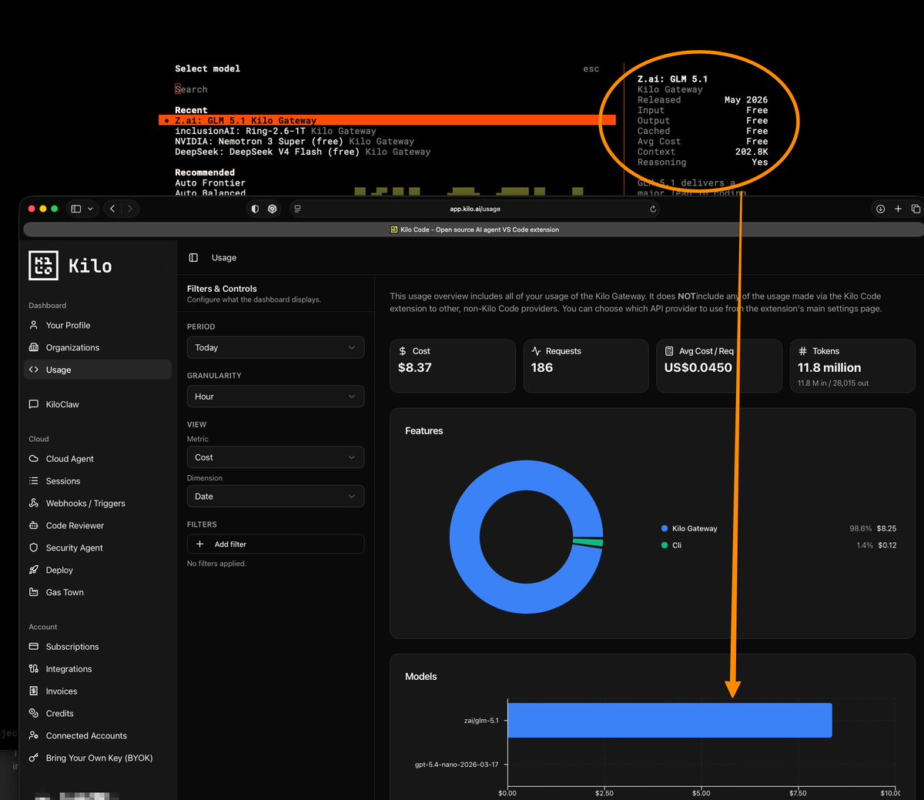Open the Organizations page
Viewport: 924px width, 800px height.
72,347
